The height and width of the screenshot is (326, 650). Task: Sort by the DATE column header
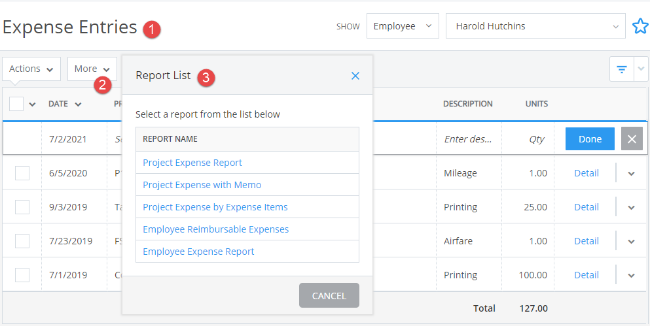tap(65, 104)
